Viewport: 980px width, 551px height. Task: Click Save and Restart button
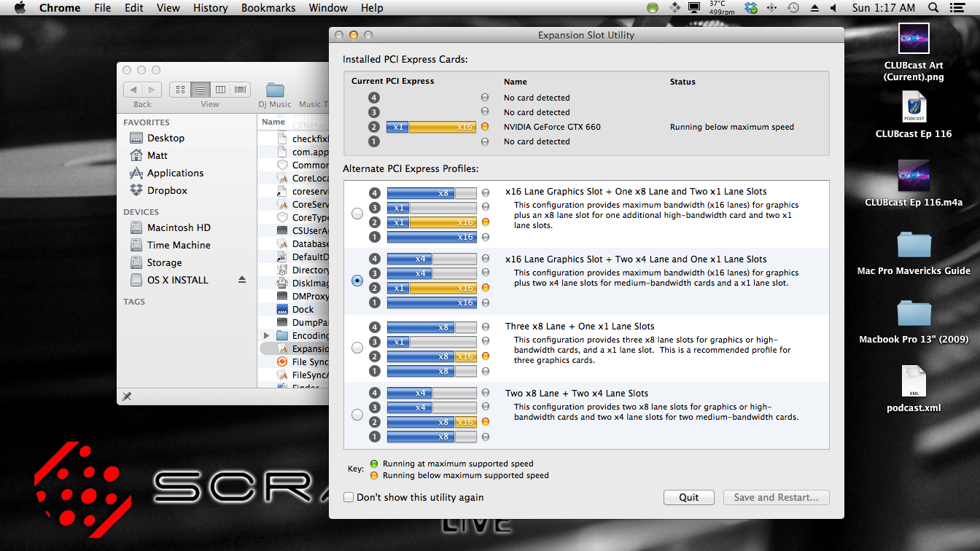pyautogui.click(x=777, y=497)
